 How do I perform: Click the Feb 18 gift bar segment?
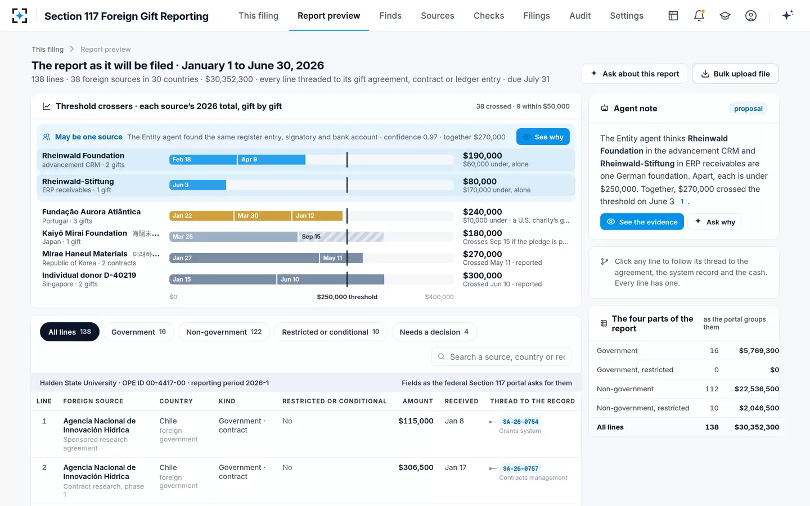(203, 160)
